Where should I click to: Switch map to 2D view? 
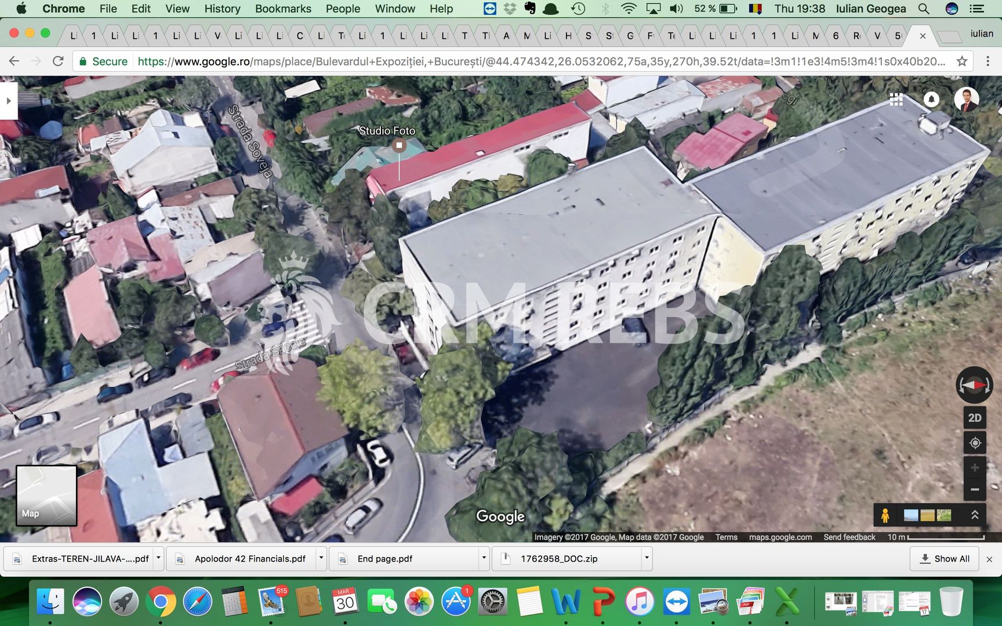pos(974,418)
